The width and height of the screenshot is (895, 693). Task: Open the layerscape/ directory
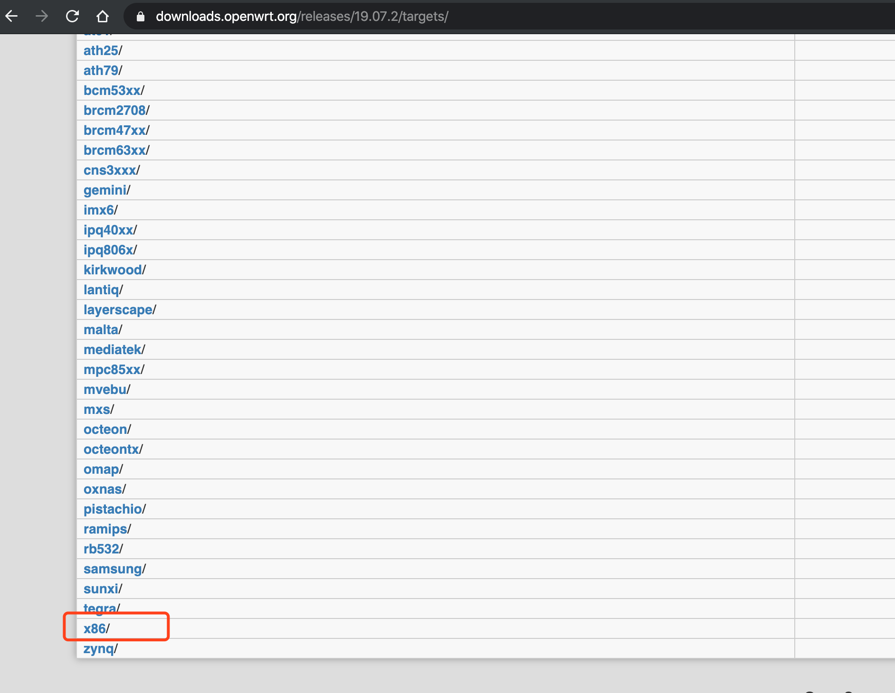[118, 309]
